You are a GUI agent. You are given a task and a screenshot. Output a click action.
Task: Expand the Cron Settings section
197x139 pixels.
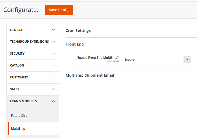click(x=78, y=31)
